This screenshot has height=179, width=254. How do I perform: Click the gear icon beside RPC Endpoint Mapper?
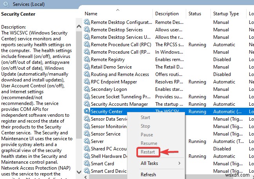pyautogui.click(x=87, y=82)
